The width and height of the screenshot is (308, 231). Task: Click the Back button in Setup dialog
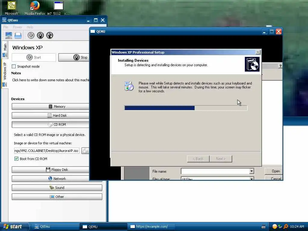(198, 159)
